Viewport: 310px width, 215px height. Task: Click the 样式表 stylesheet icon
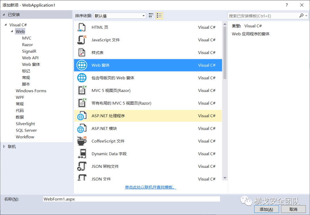click(82, 53)
